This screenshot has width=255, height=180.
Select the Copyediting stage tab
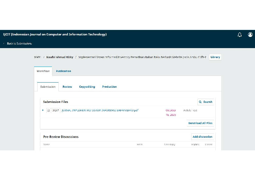pyautogui.click(x=87, y=87)
